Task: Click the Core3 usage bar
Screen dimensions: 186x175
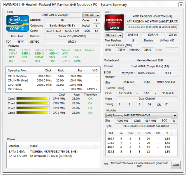Action: pyautogui.click(x=33, y=113)
